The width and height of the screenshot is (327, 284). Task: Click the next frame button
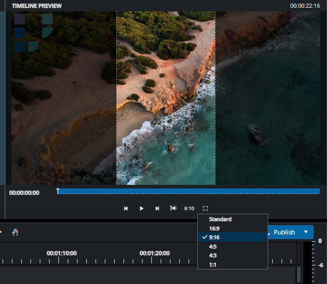157,208
